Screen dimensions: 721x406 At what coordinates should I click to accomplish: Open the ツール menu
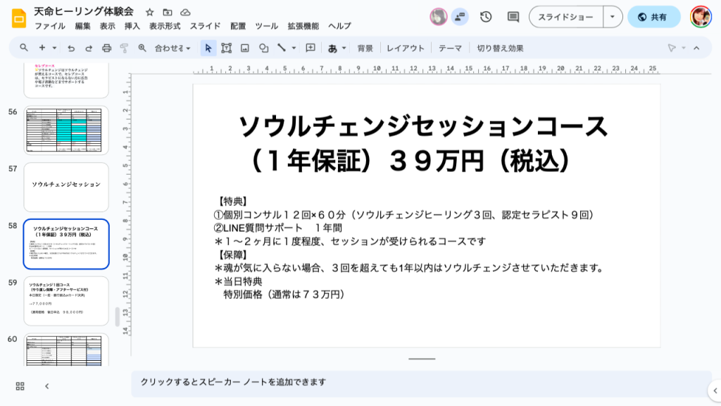(267, 26)
